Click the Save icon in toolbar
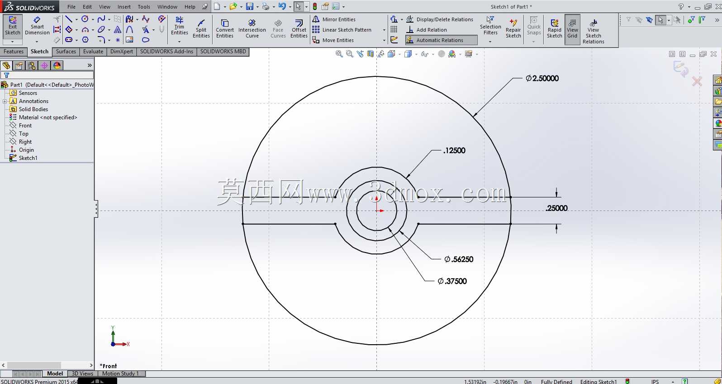This screenshot has height=384, width=722. click(x=250, y=7)
